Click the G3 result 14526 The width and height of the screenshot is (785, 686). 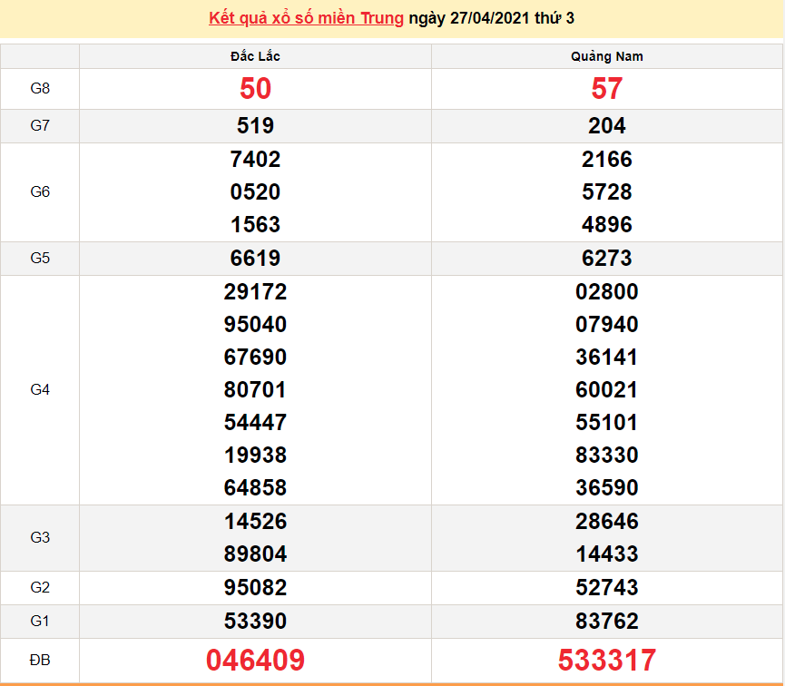tap(255, 521)
